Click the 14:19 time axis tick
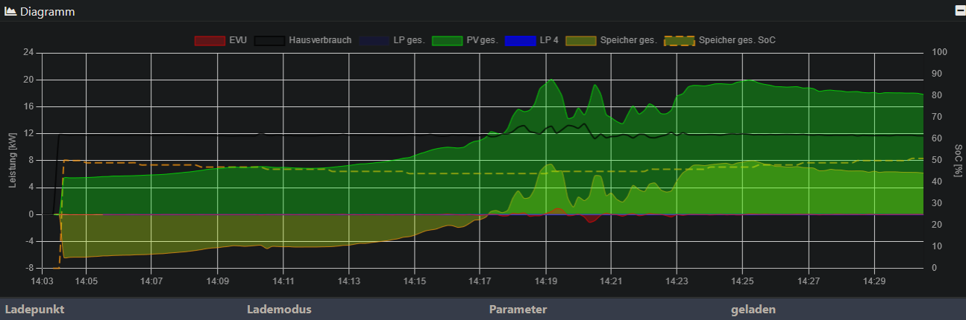Viewport: 966px width, 320px height. click(x=545, y=282)
